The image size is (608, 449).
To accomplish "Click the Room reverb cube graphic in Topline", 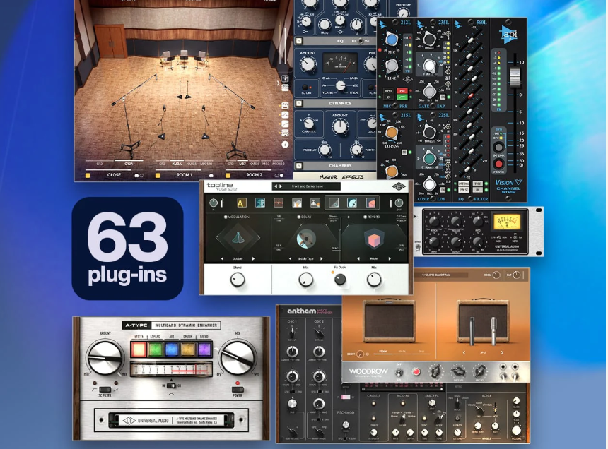I will [374, 239].
